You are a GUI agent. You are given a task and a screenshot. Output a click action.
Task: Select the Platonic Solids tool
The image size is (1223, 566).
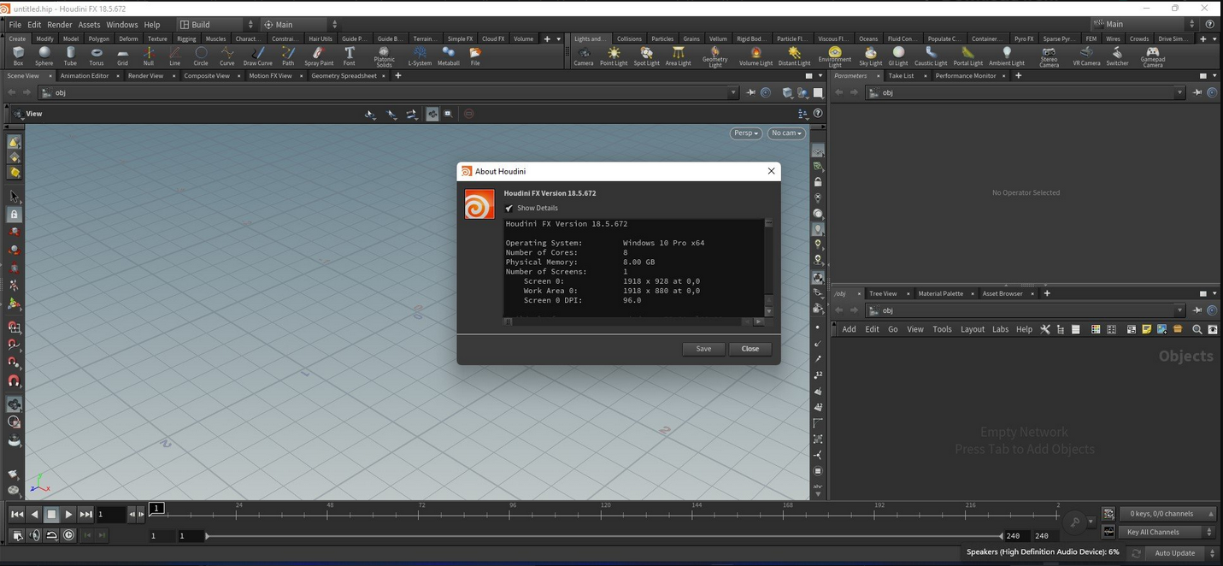385,57
